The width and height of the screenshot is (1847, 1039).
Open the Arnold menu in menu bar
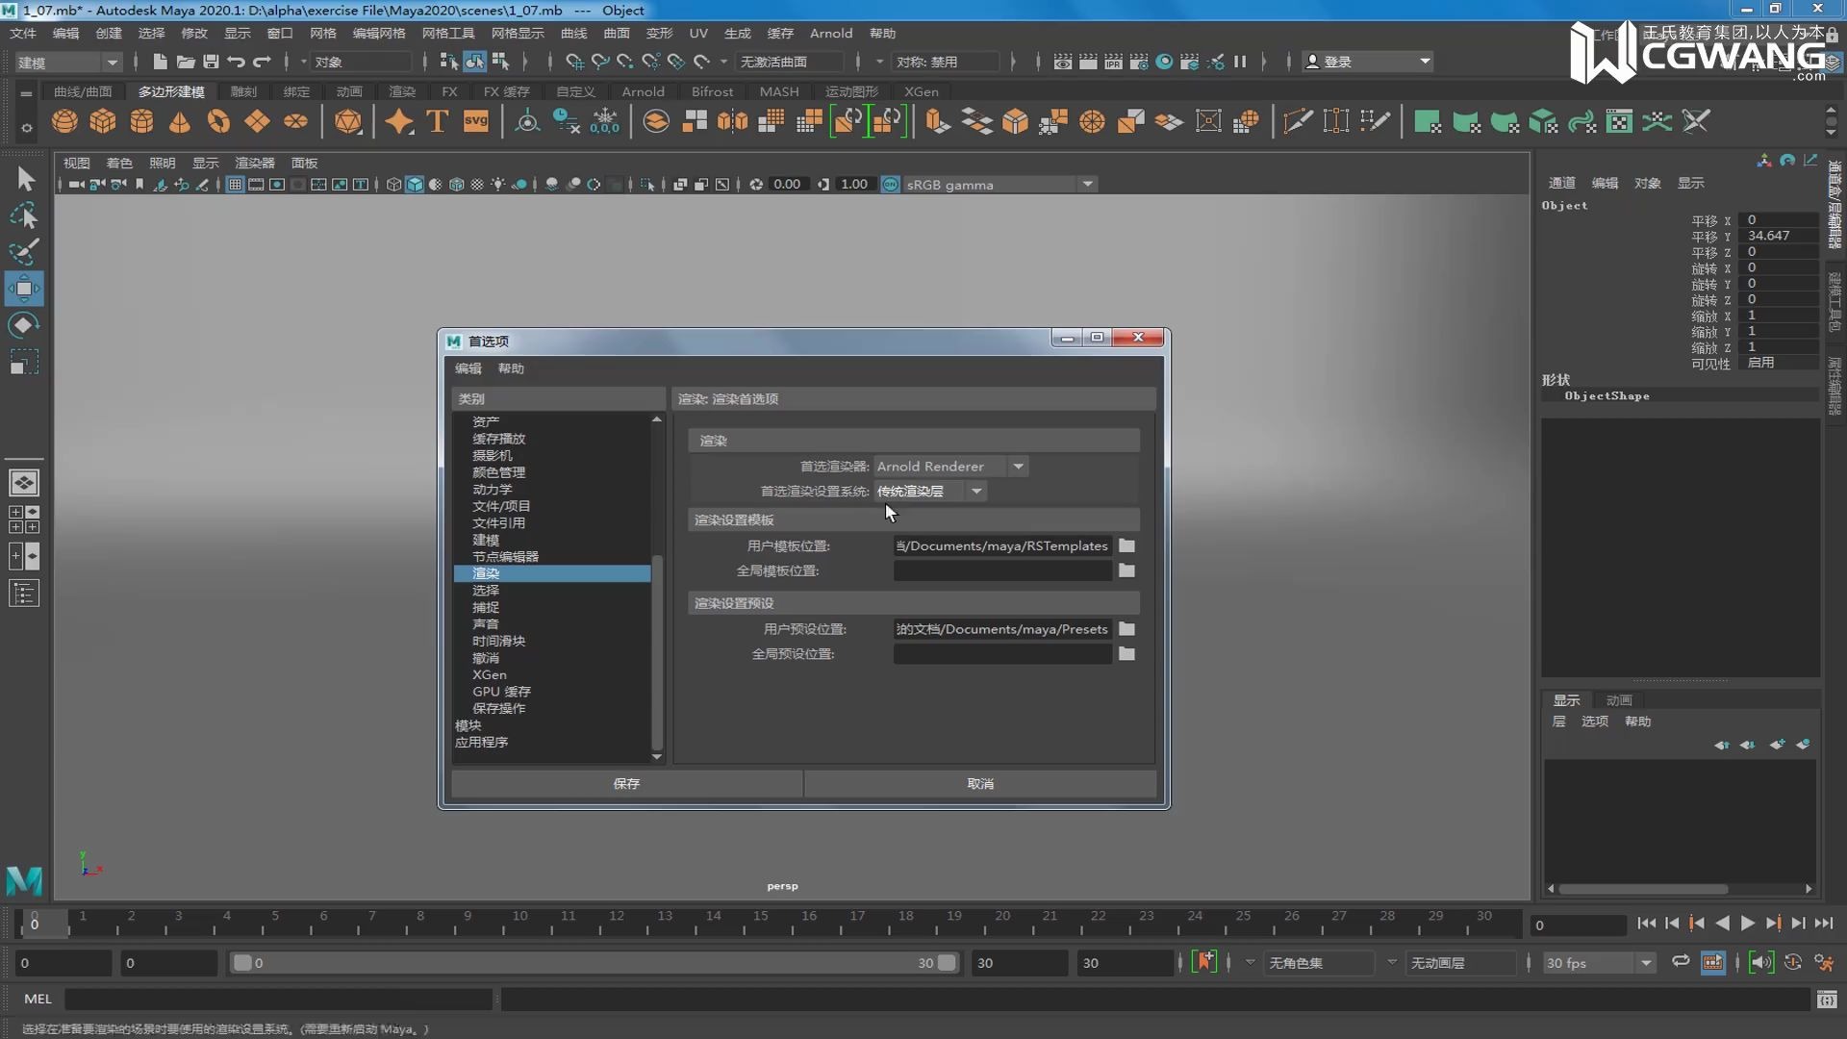(x=830, y=33)
